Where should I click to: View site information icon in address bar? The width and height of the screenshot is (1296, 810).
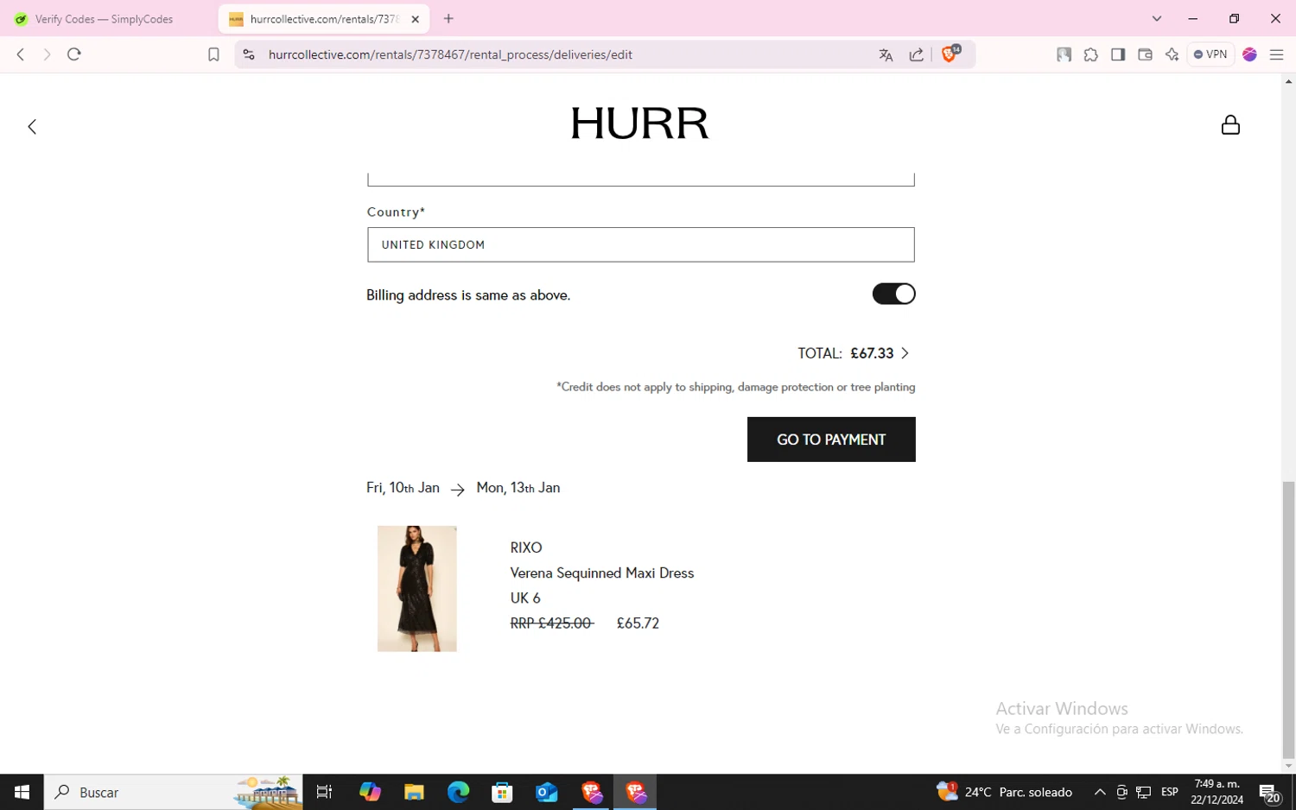249,54
